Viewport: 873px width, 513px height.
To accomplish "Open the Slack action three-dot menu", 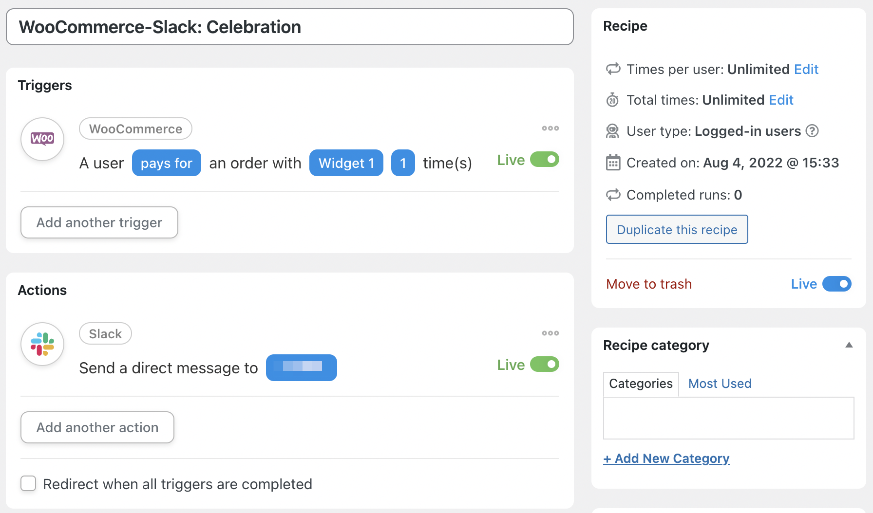I will (550, 333).
